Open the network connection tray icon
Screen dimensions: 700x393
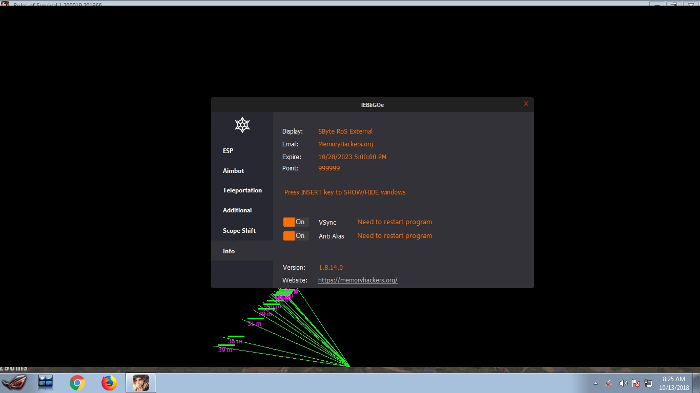click(x=648, y=383)
